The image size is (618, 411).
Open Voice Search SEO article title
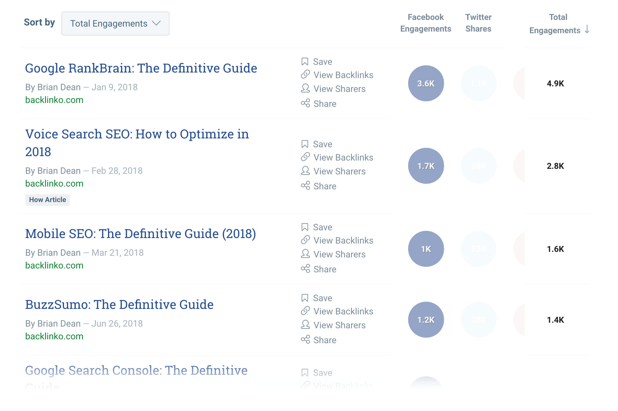[x=137, y=143]
